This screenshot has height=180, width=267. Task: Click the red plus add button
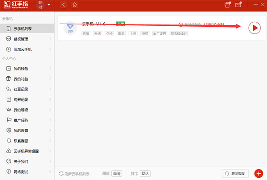coord(259,173)
